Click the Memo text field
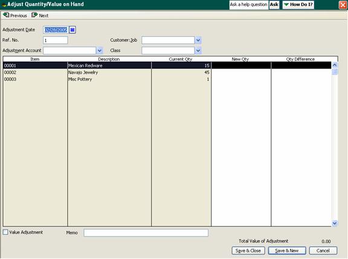 coord(146,233)
